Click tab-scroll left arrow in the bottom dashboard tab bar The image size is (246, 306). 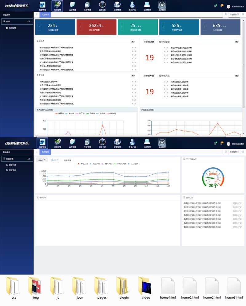pos(36,152)
